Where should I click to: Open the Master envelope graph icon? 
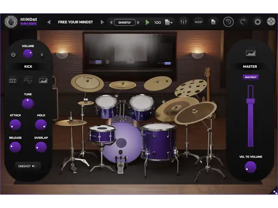[250, 53]
